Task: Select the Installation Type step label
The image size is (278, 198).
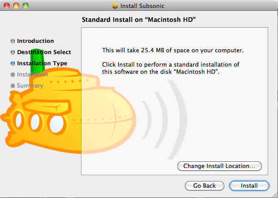Action: coord(42,63)
